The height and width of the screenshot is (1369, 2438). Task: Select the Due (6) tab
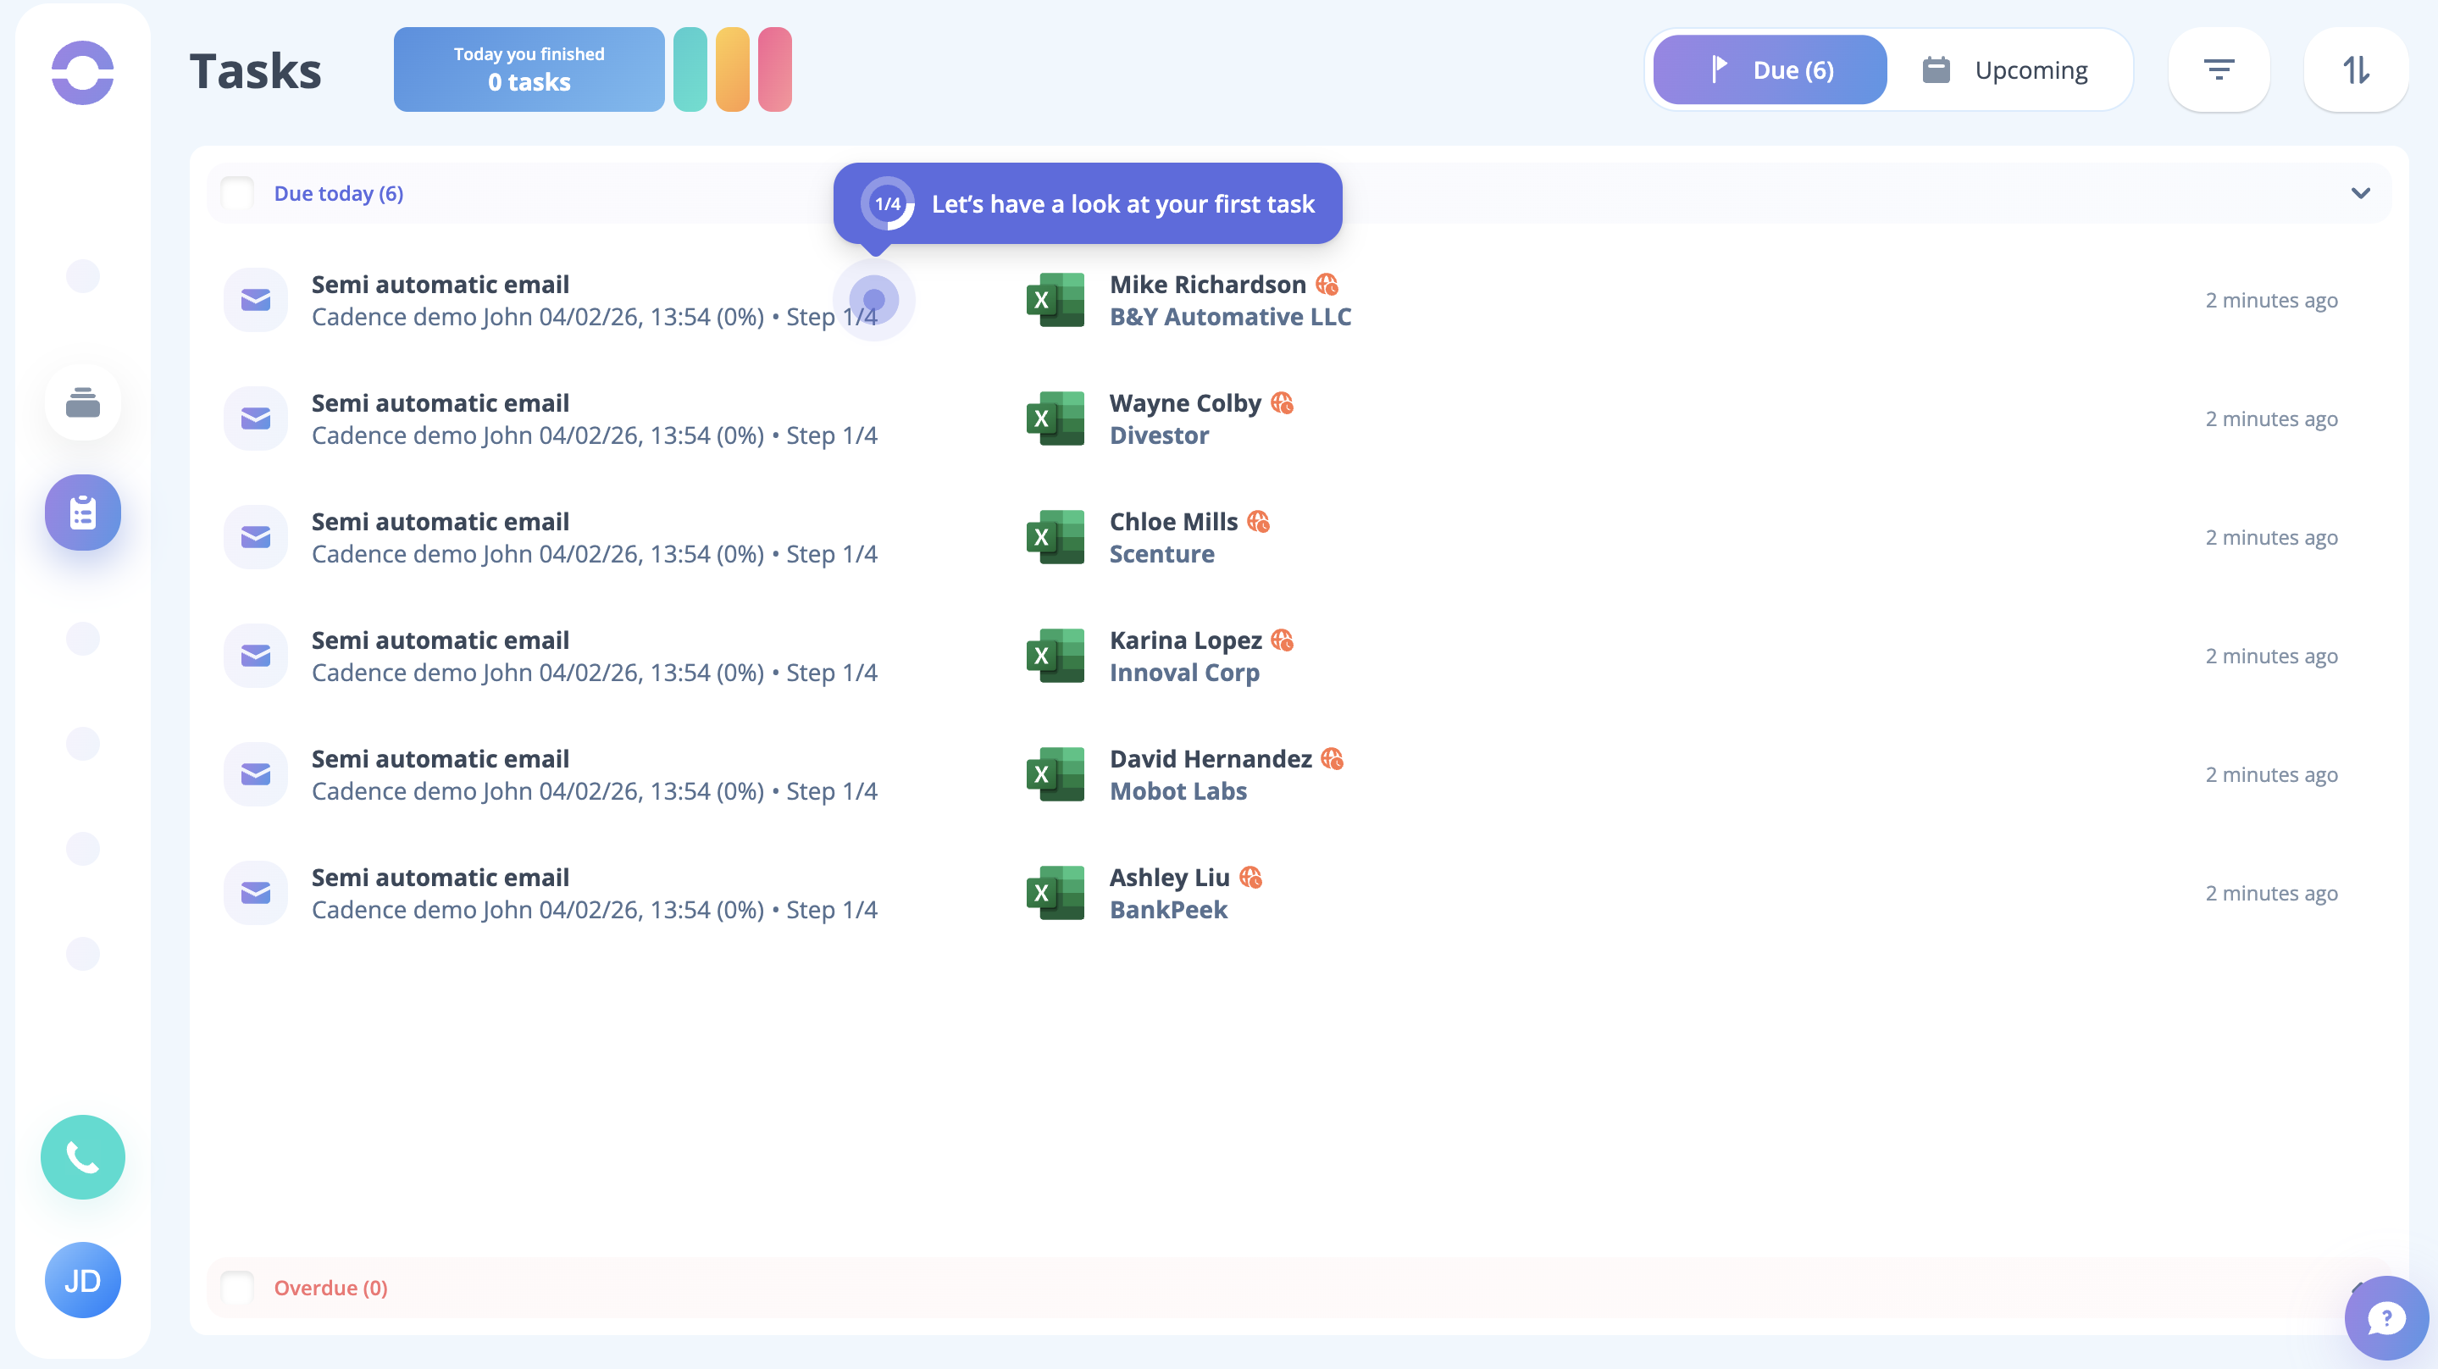click(1769, 70)
